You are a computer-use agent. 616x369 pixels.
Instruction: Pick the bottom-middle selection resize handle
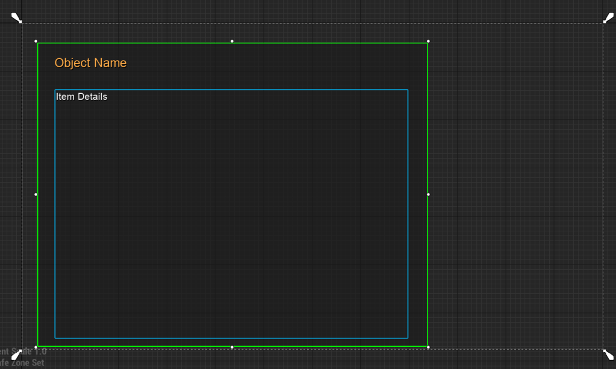(232, 347)
